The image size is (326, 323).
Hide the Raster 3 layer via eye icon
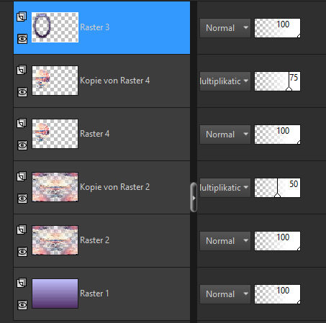click(22, 39)
